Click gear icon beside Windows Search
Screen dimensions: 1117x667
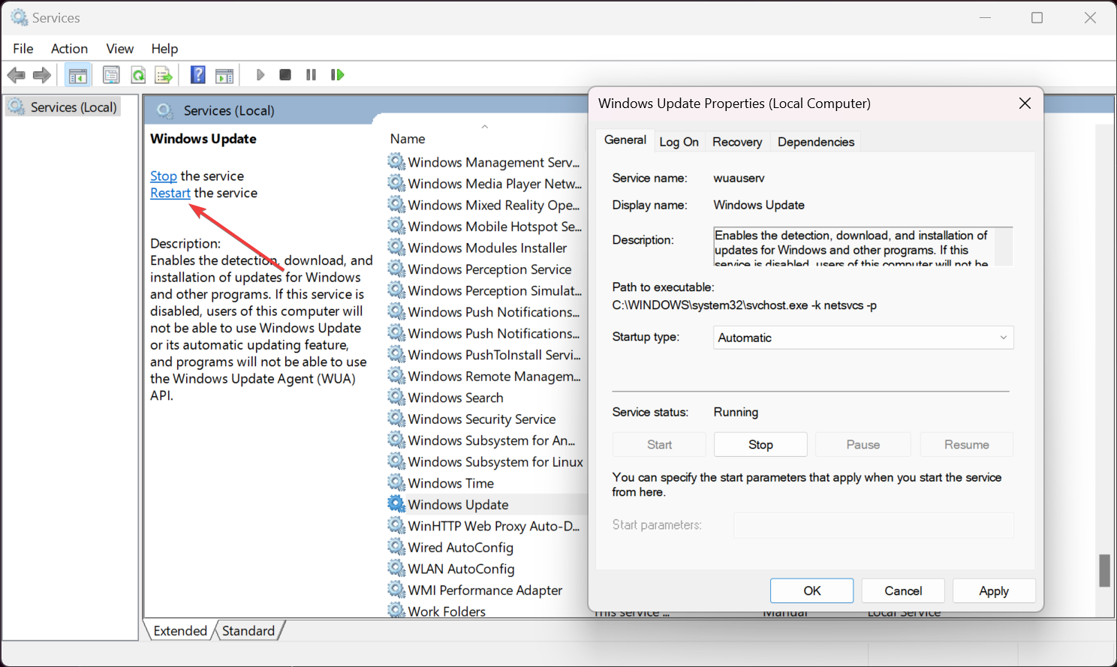(x=396, y=396)
